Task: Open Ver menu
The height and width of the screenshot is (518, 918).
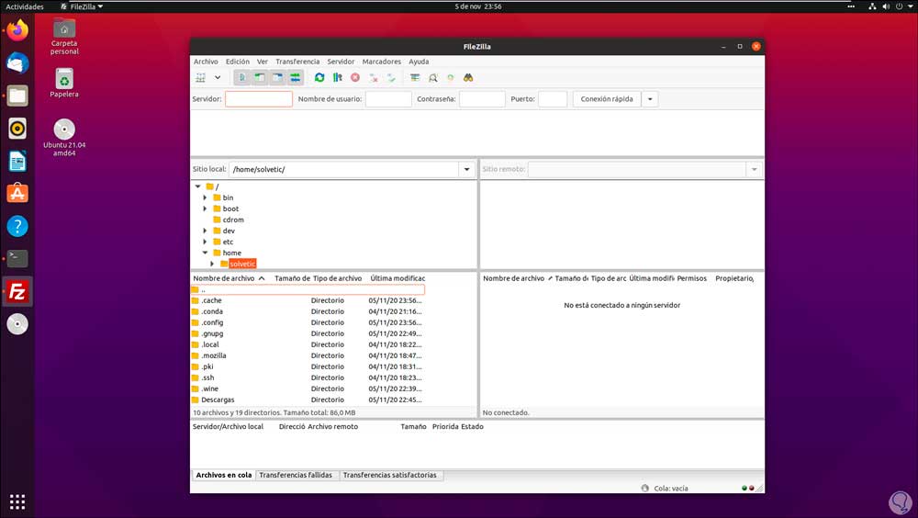Action: [263, 62]
